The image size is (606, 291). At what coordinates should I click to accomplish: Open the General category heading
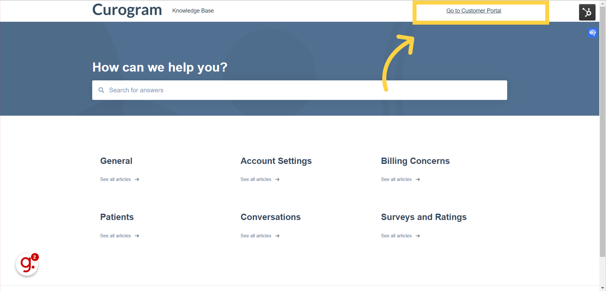pyautogui.click(x=116, y=161)
